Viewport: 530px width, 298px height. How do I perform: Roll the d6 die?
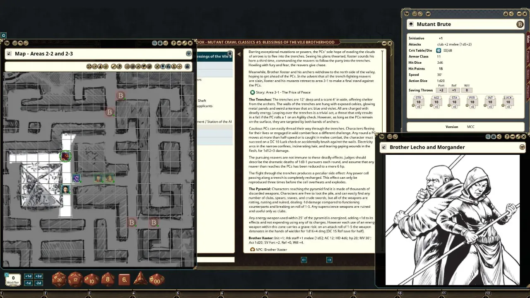[124, 280]
